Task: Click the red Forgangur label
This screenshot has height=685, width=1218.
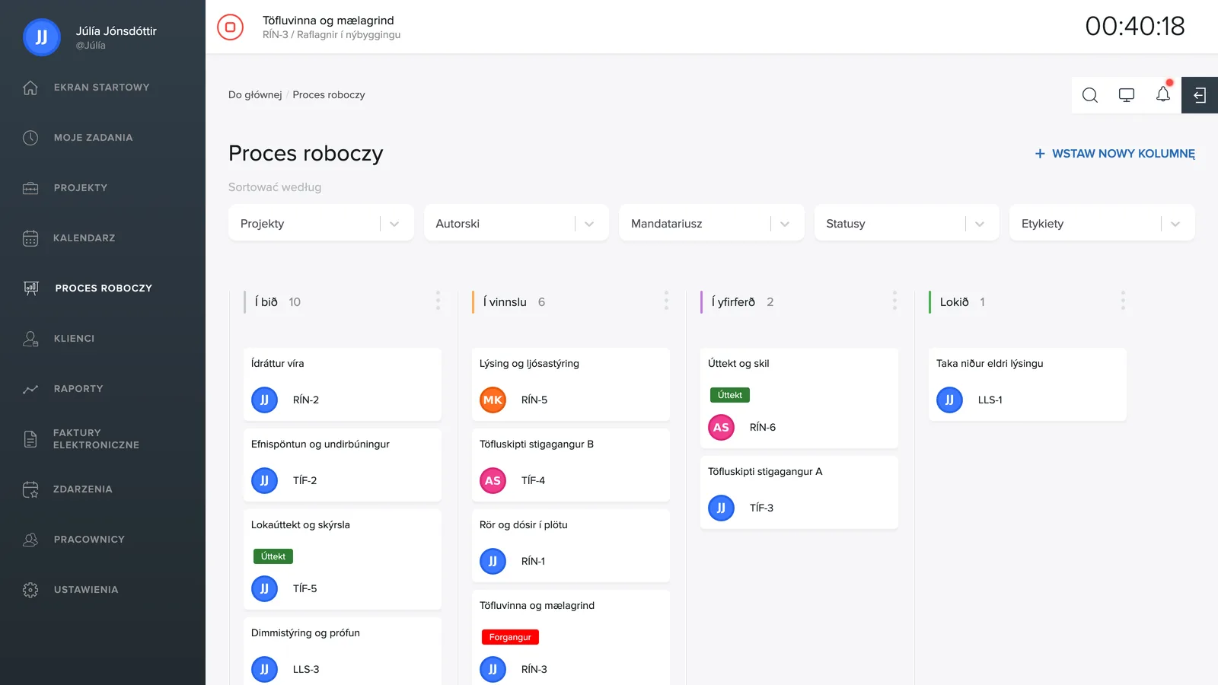Action: 510,637
